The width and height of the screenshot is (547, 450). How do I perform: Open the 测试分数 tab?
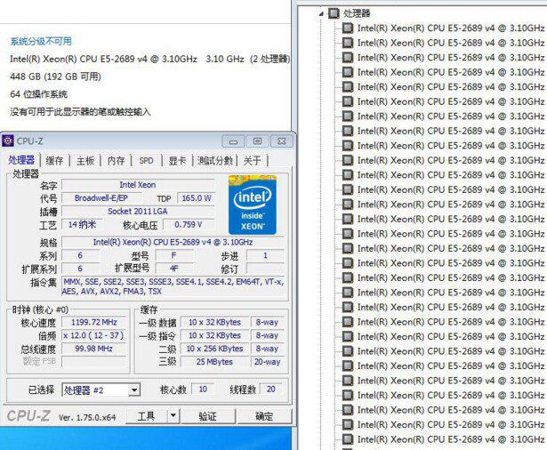pos(215,161)
